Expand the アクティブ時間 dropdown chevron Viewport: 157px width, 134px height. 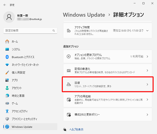click(x=147, y=31)
